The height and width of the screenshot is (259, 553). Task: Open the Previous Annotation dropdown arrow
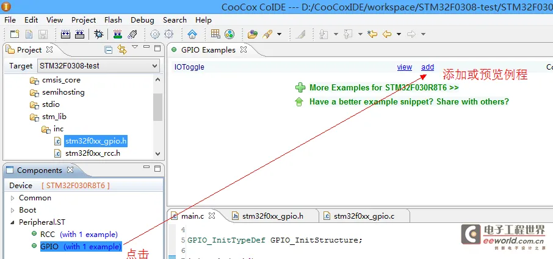pyautogui.click(x=360, y=34)
